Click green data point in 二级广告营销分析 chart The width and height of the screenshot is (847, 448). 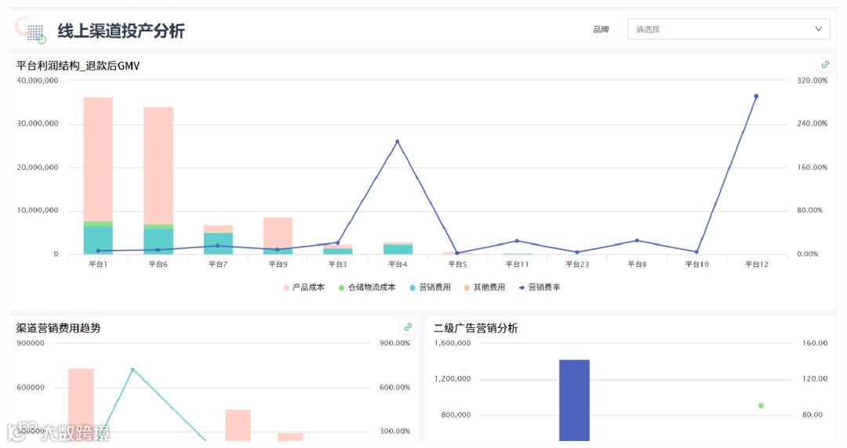(761, 406)
